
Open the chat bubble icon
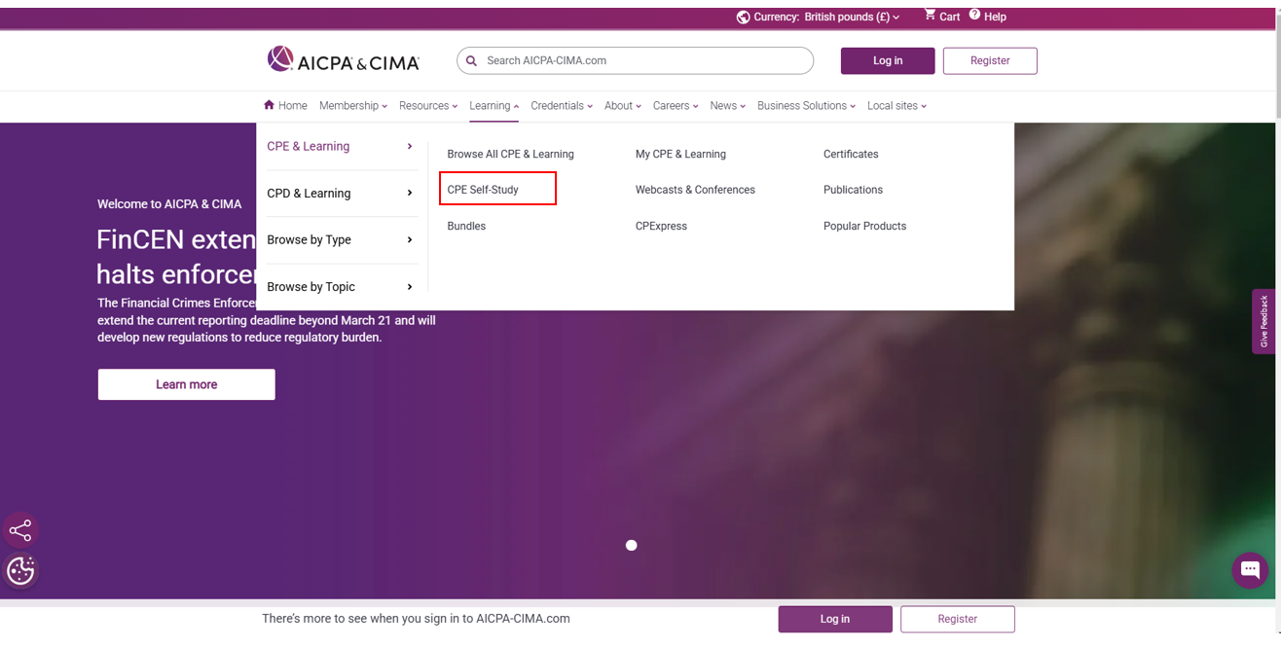click(1250, 570)
